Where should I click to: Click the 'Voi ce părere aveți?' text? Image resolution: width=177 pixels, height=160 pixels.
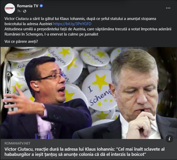[x=21, y=41]
